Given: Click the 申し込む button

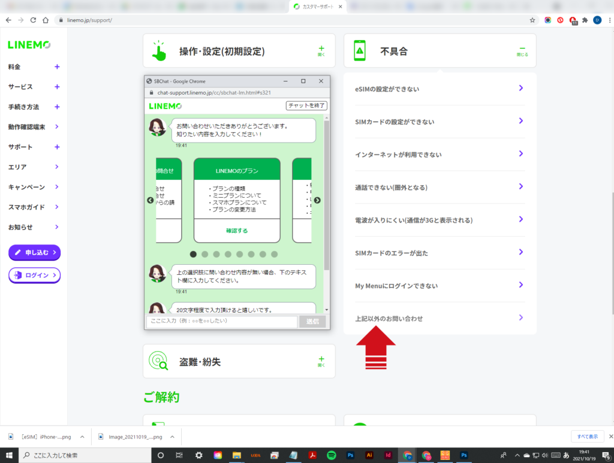Looking at the screenshot, I should (x=34, y=253).
